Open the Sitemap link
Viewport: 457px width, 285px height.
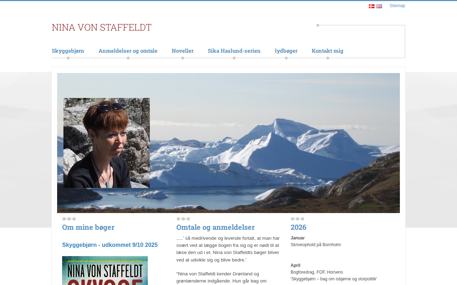(397, 6)
